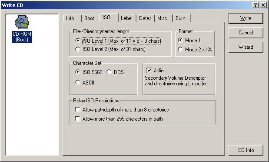Close the Write CD window

[x=263, y=5]
